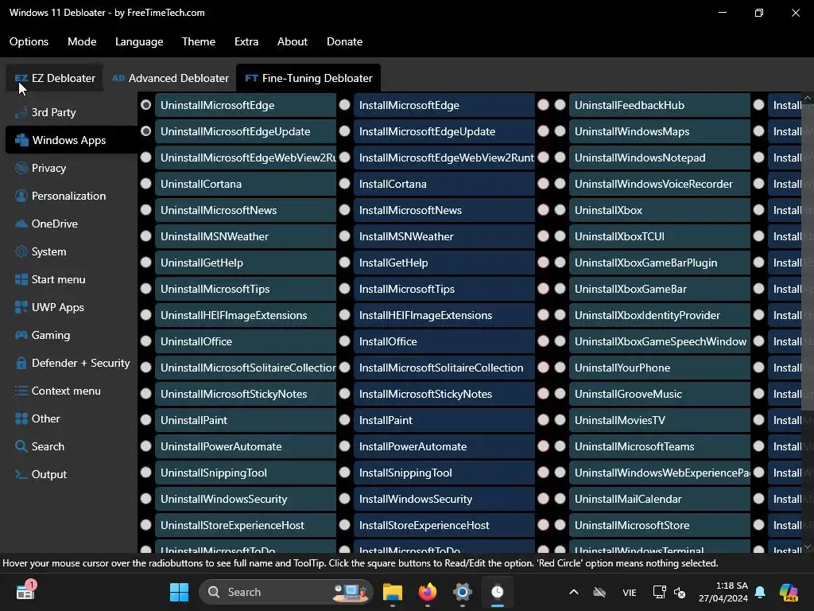Switch to the Fine-Tuning Debloater tab

pyautogui.click(x=308, y=78)
